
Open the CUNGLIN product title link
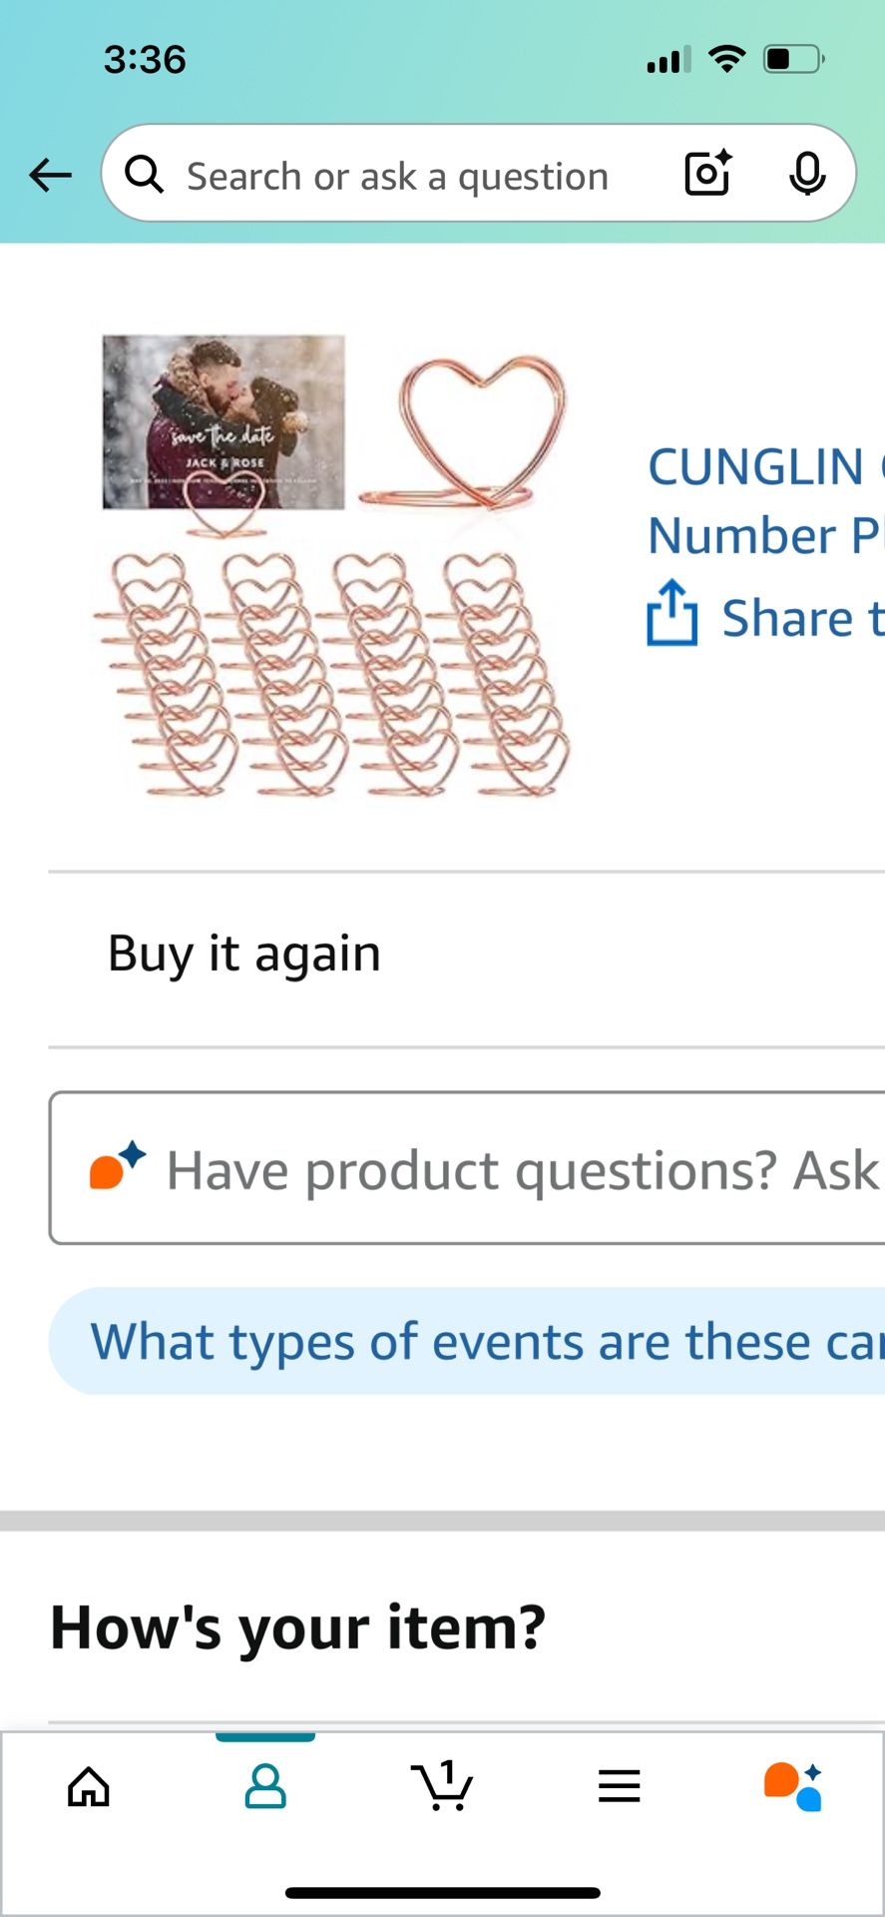(x=766, y=500)
